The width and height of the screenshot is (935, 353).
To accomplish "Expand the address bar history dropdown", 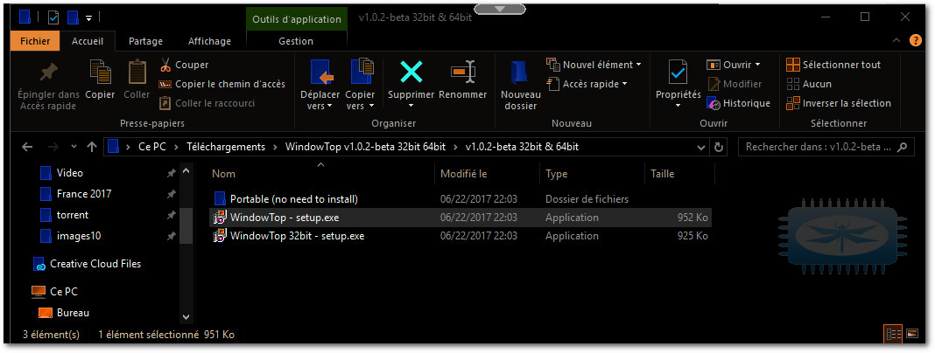I will [700, 147].
